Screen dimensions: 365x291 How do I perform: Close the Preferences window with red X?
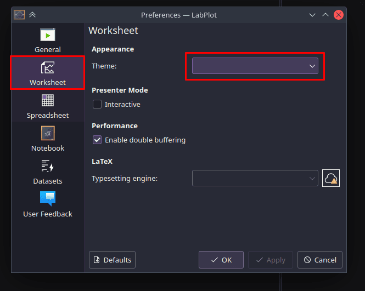(x=339, y=15)
